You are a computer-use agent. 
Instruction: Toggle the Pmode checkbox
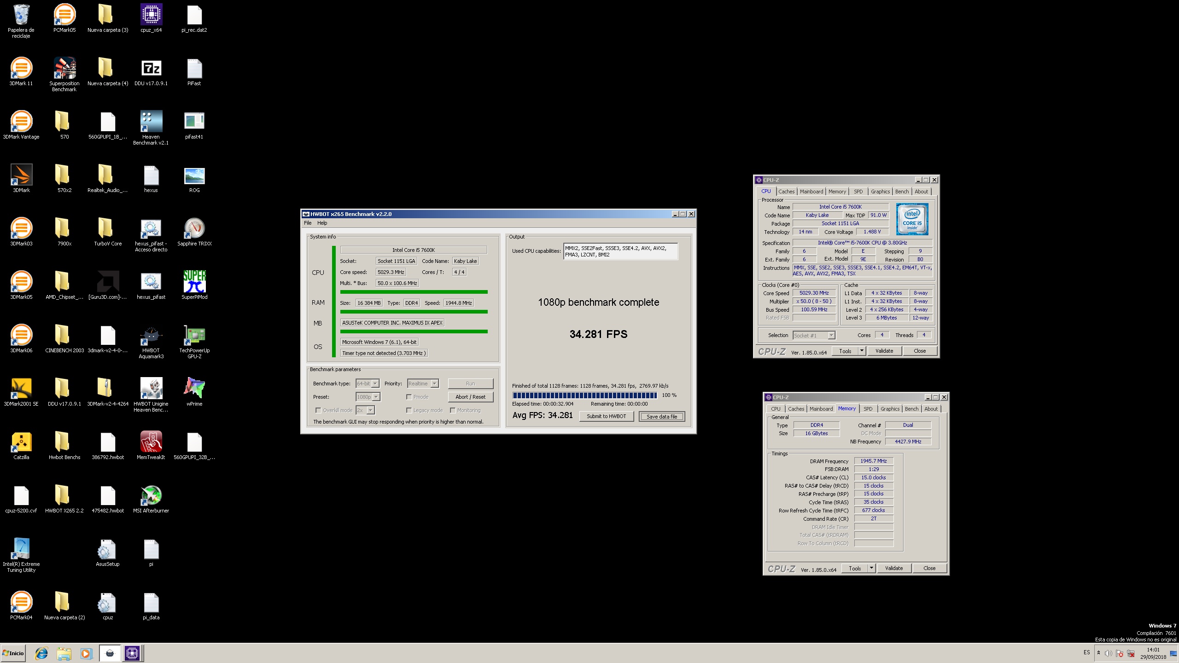(x=409, y=397)
